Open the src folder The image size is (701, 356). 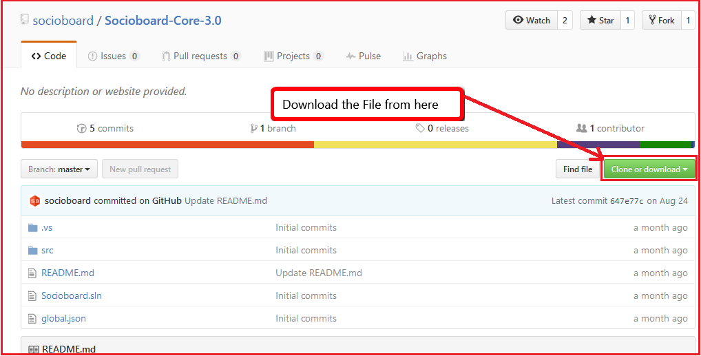point(47,251)
